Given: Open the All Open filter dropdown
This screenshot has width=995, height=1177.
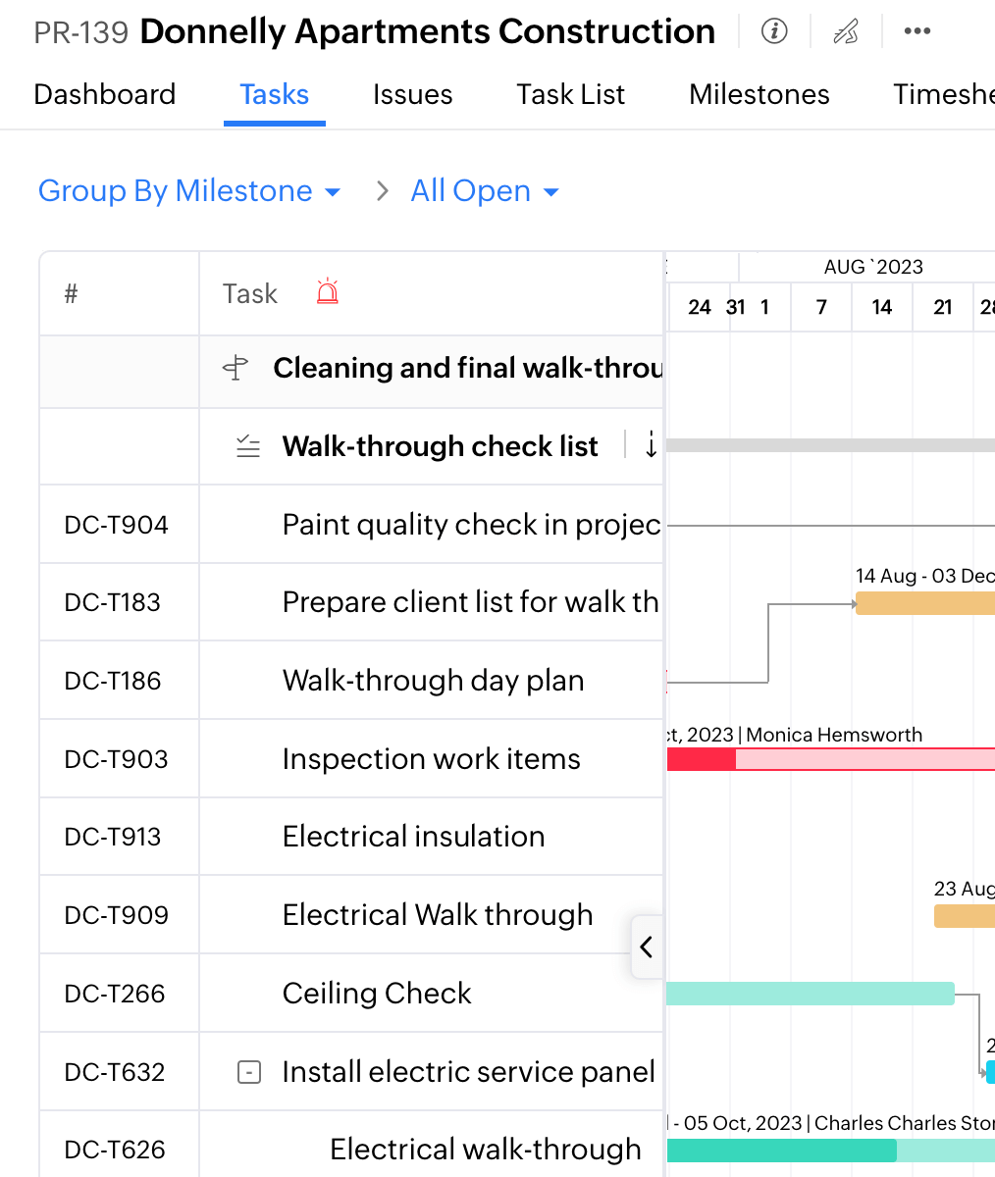Looking at the screenshot, I should point(485,191).
